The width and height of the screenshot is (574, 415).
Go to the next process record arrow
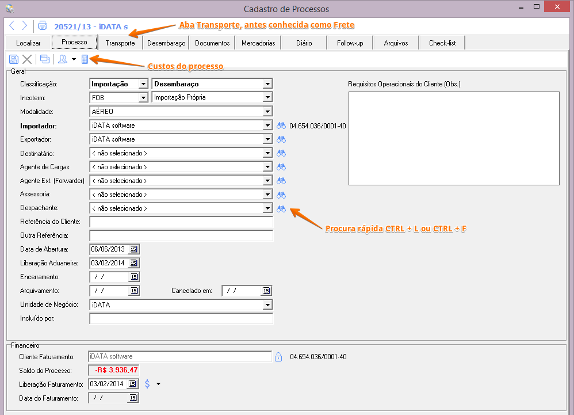[x=24, y=25]
